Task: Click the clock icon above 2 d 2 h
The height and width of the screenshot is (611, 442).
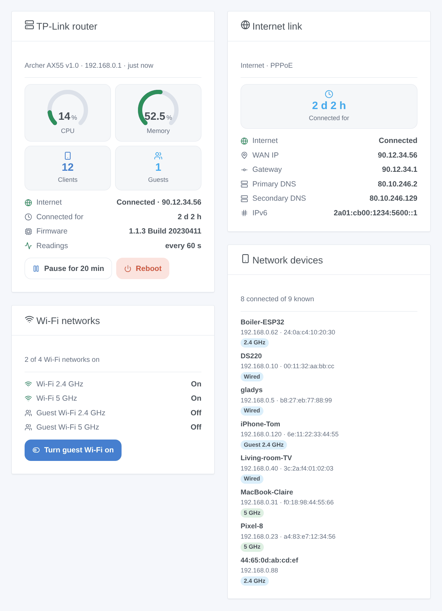Action: (329, 94)
